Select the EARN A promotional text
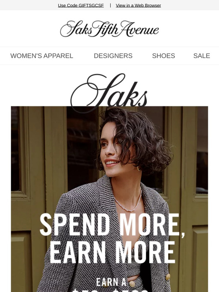The width and height of the screenshot is (219, 292). click(111, 282)
